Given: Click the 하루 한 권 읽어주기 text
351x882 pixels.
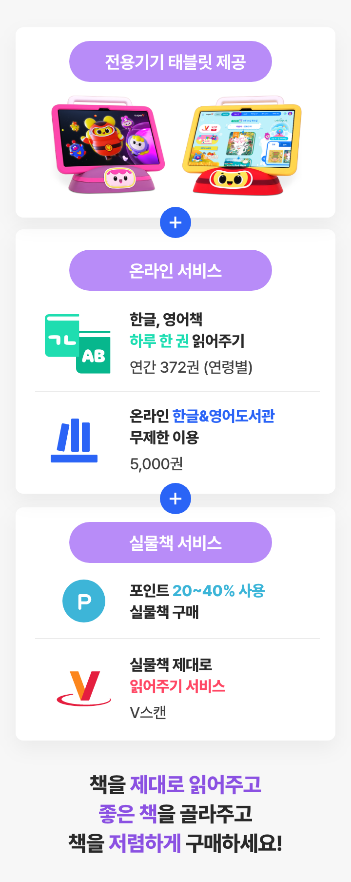Looking at the screenshot, I should tap(187, 341).
